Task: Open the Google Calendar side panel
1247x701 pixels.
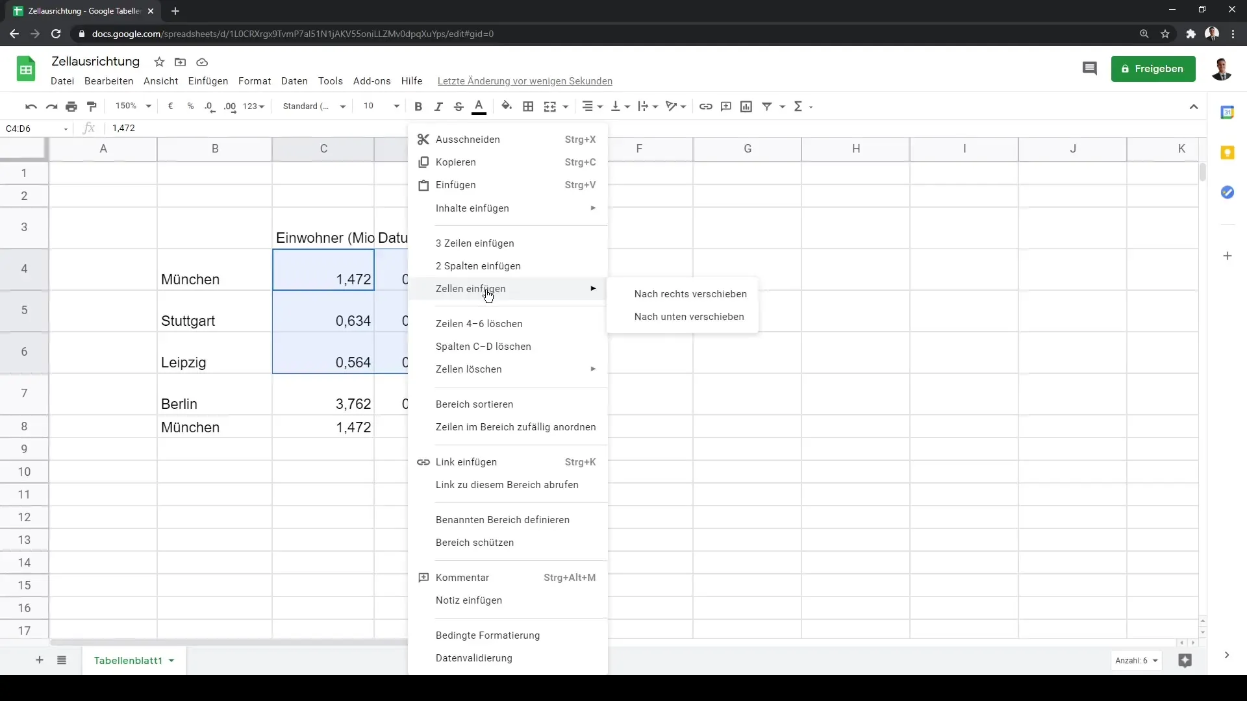Action: (1227, 112)
